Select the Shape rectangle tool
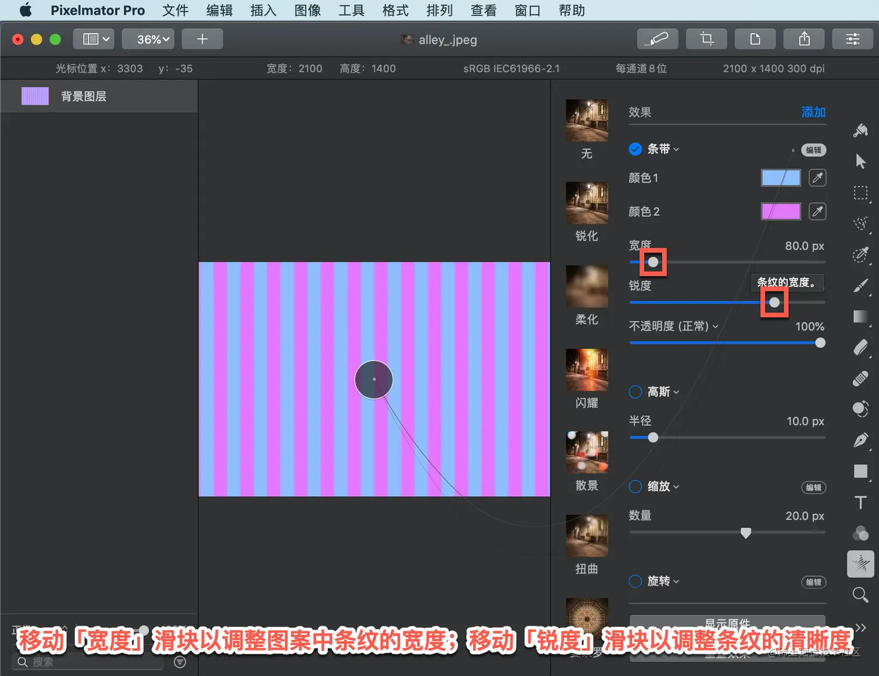The width and height of the screenshot is (879, 676). (860, 471)
